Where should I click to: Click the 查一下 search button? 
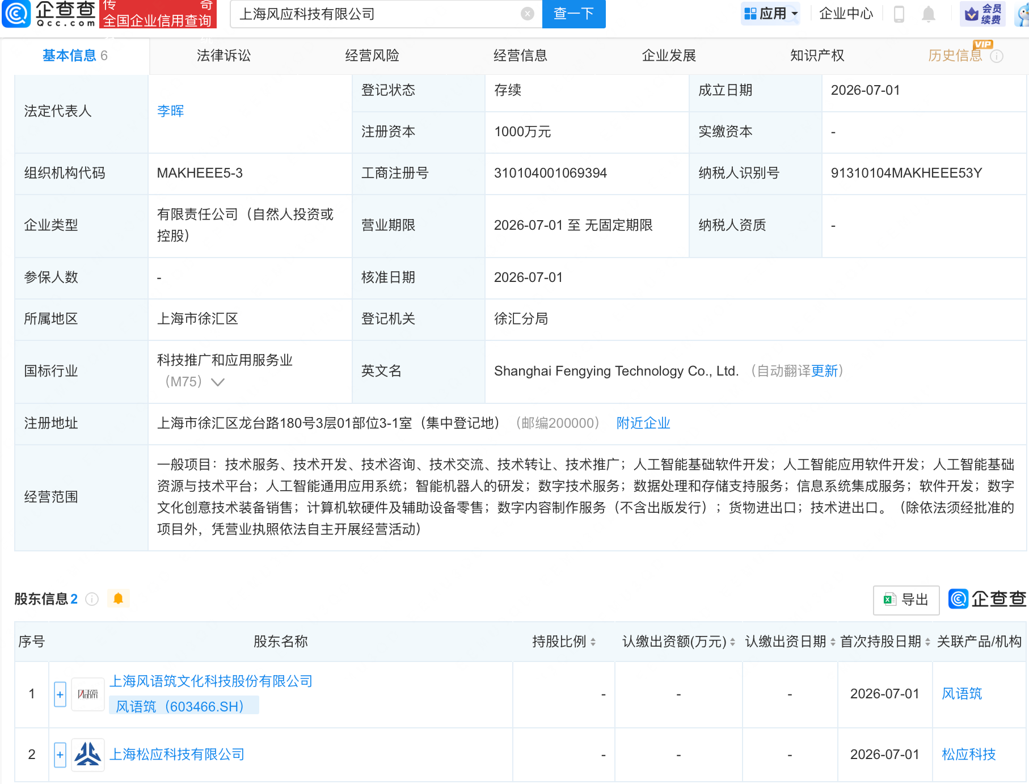point(574,14)
